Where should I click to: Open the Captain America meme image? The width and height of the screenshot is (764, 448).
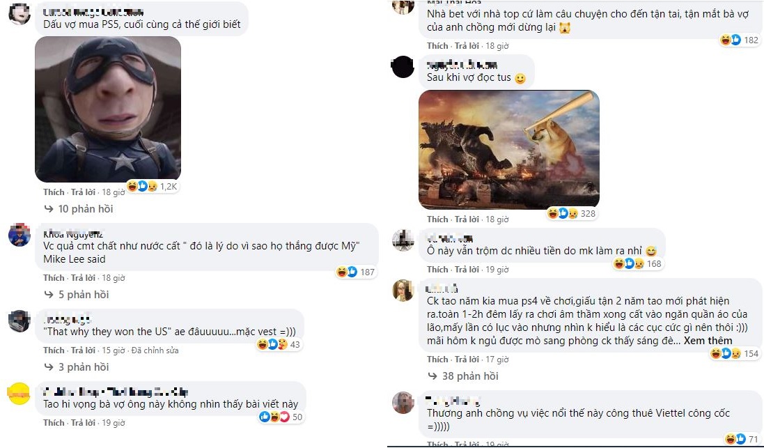(108, 109)
